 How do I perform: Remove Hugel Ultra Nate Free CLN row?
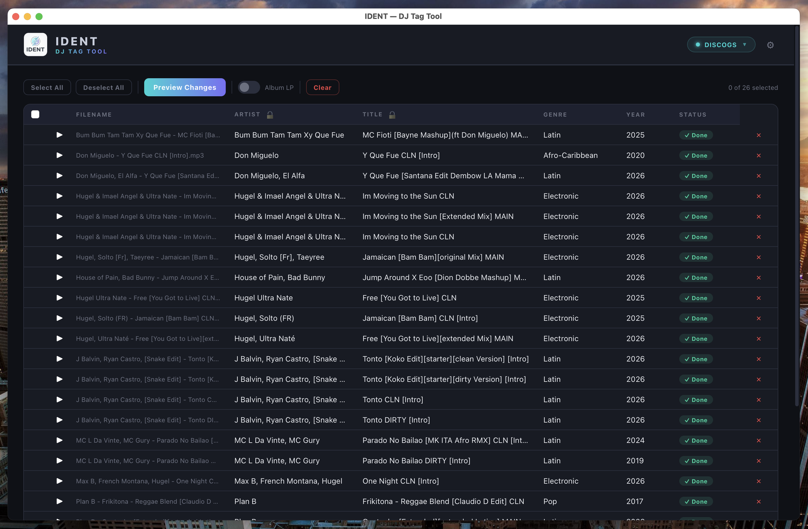pos(759,298)
